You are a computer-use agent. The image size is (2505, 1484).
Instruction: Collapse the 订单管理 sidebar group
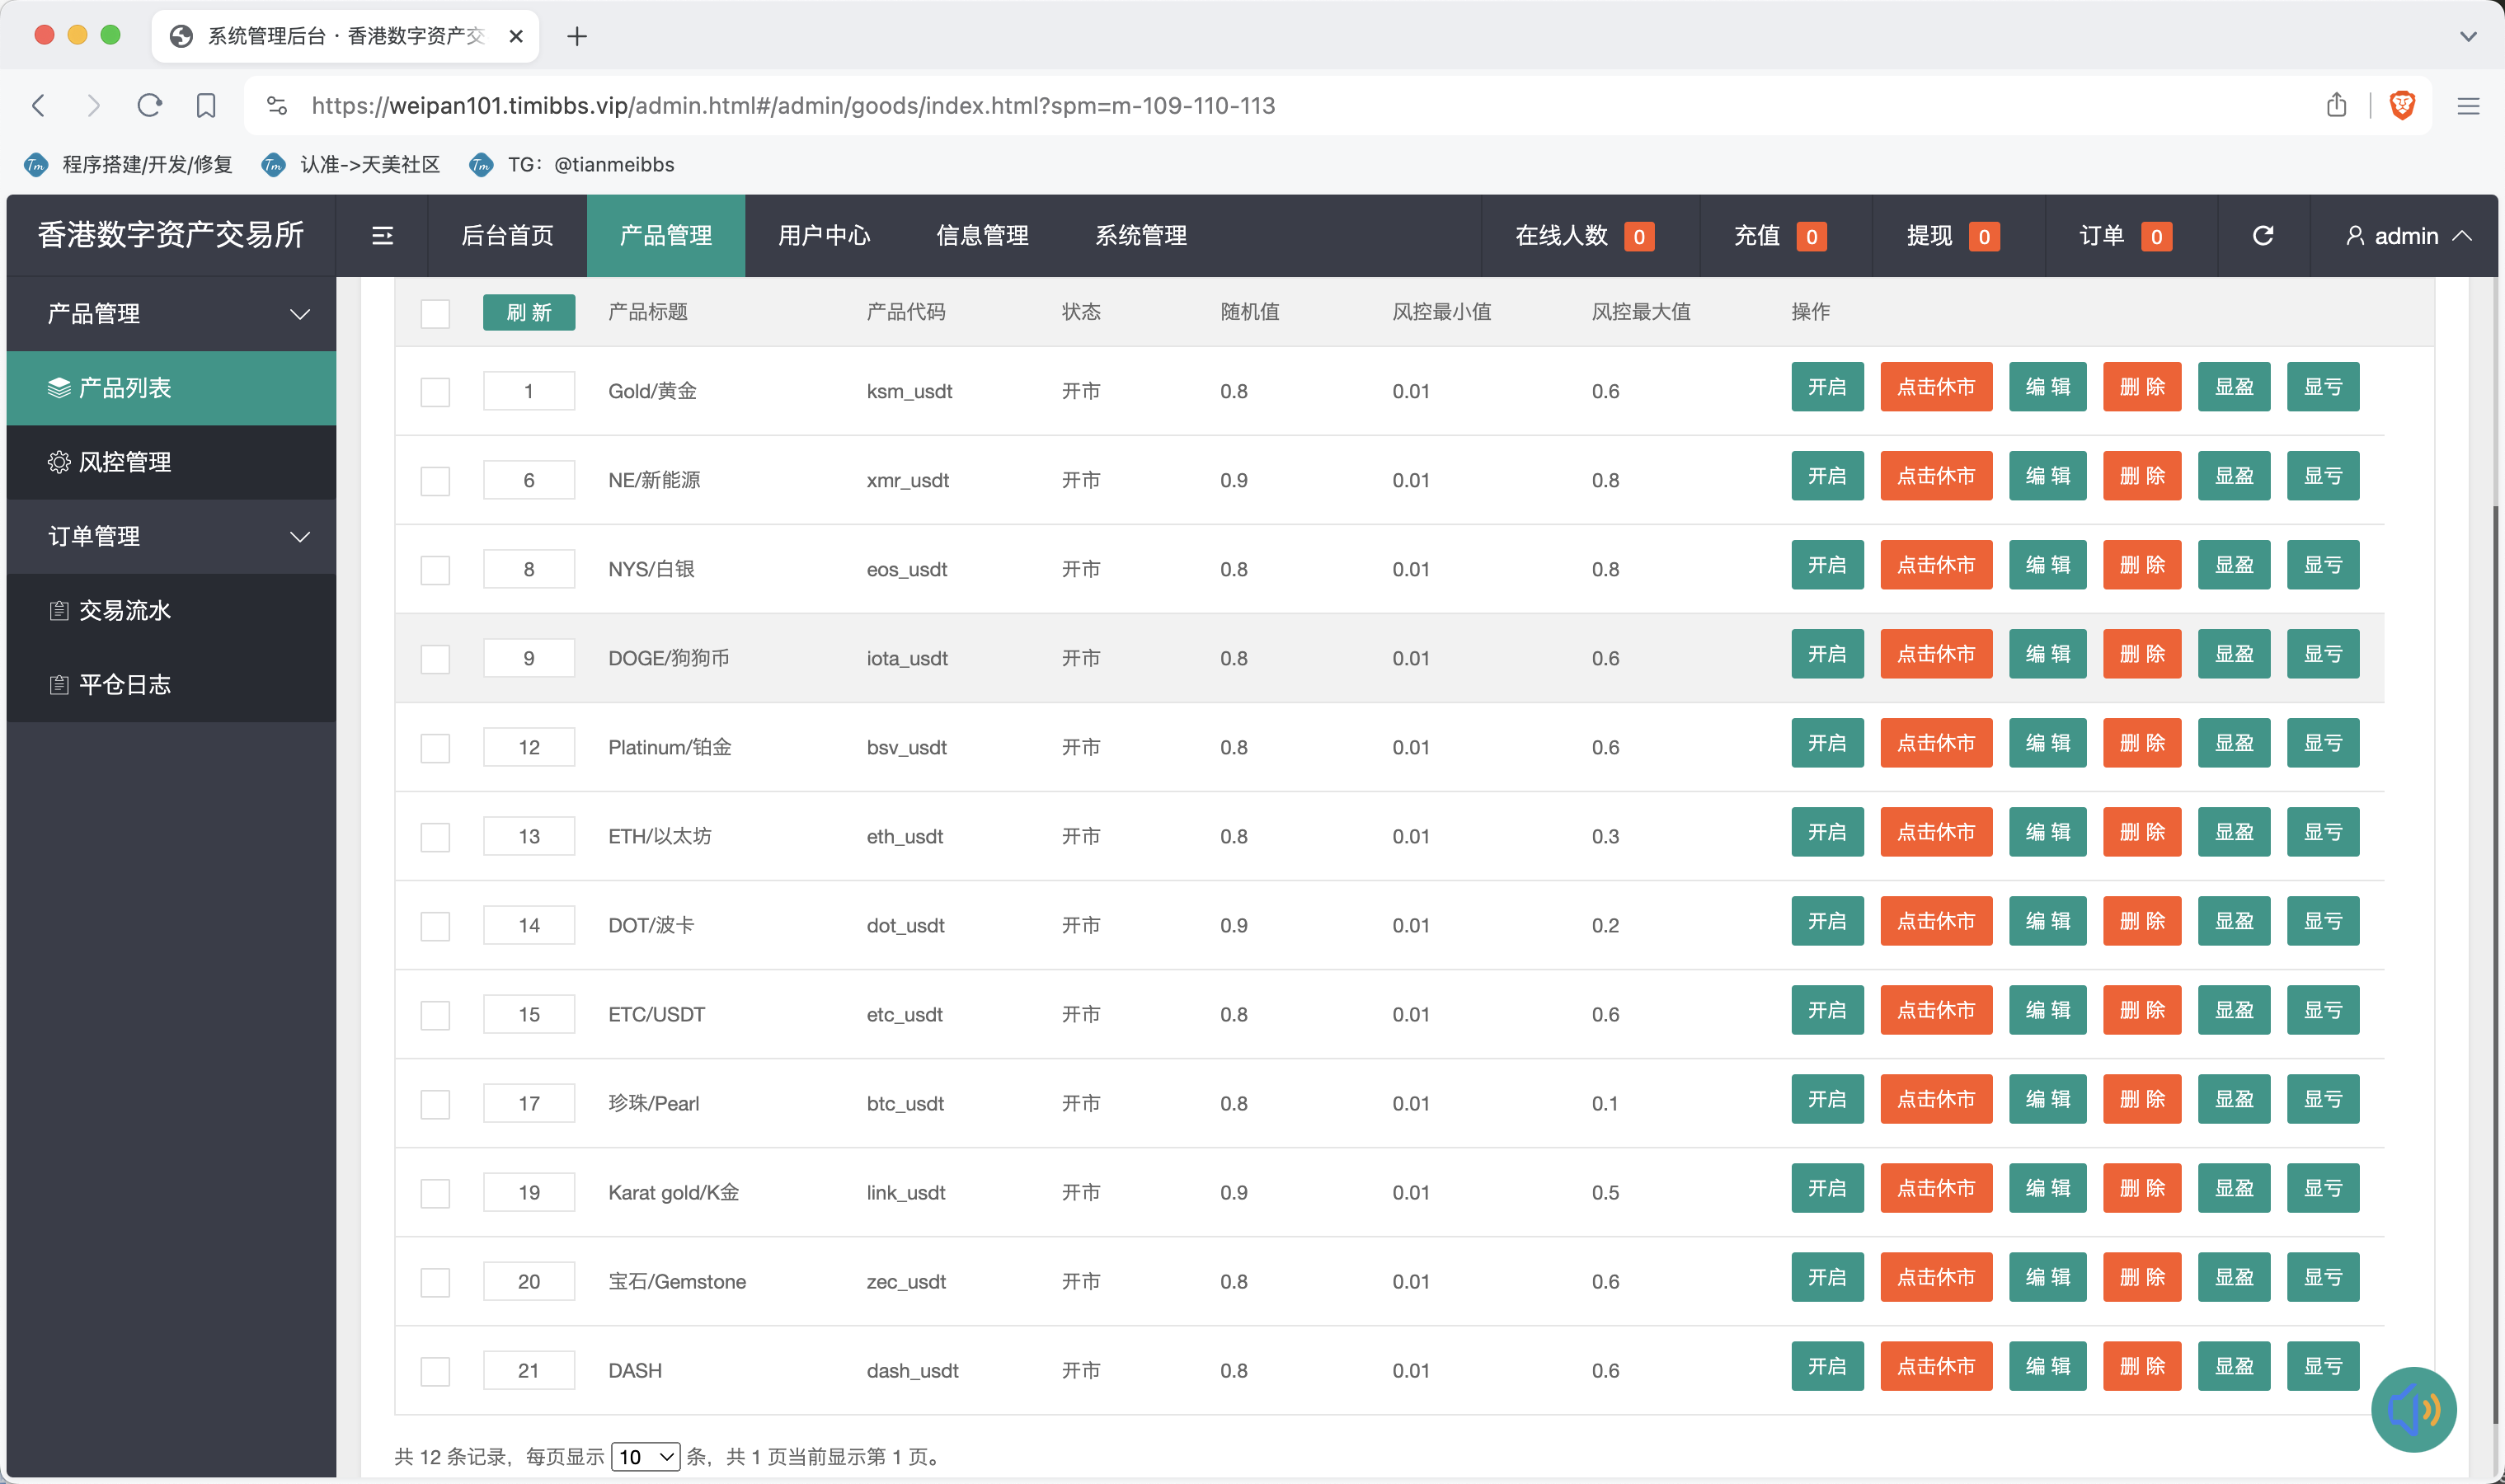[x=171, y=536]
